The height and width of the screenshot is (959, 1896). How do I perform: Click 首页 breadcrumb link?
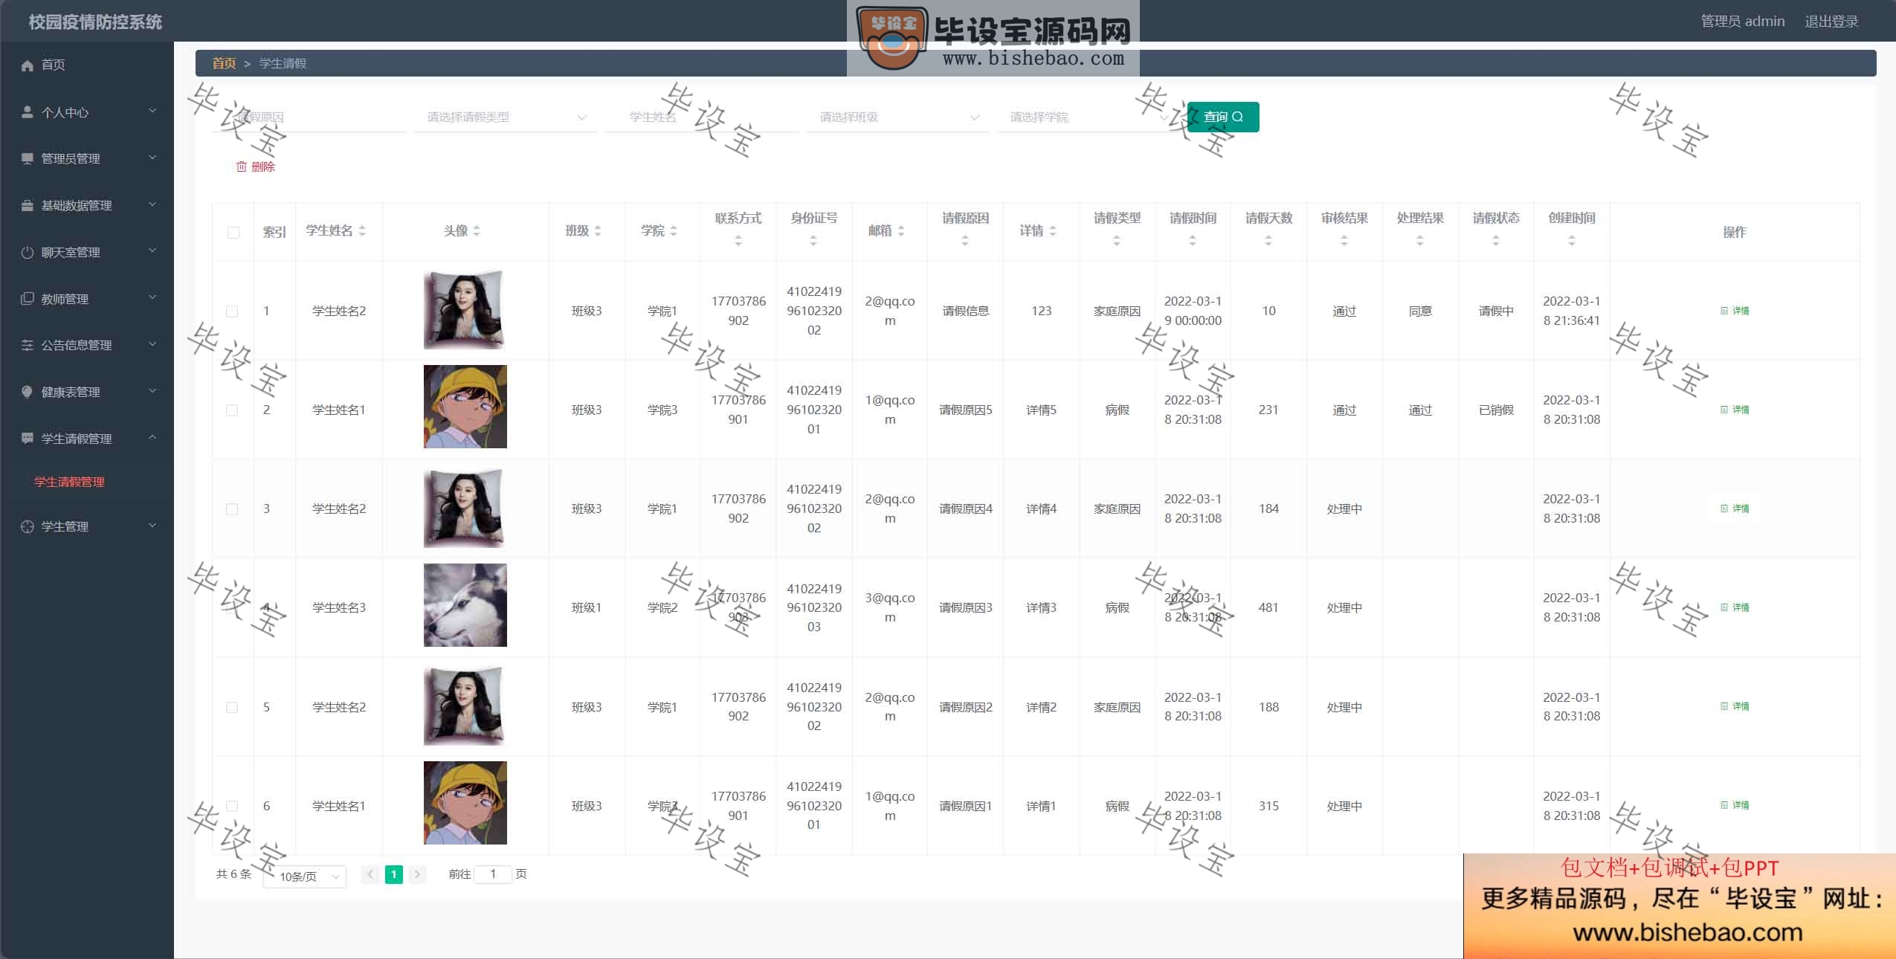pyautogui.click(x=224, y=63)
